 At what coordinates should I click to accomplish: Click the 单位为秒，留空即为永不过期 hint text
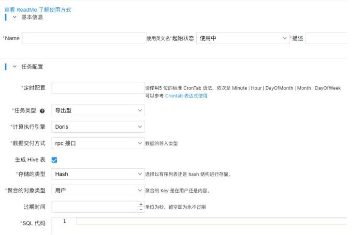click(x=175, y=207)
